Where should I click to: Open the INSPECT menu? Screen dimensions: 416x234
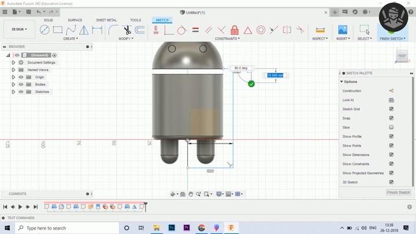(320, 39)
